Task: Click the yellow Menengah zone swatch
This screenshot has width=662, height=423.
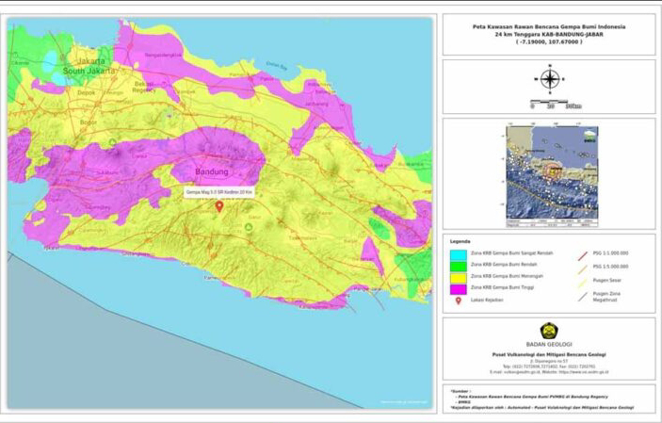Action: point(458,278)
